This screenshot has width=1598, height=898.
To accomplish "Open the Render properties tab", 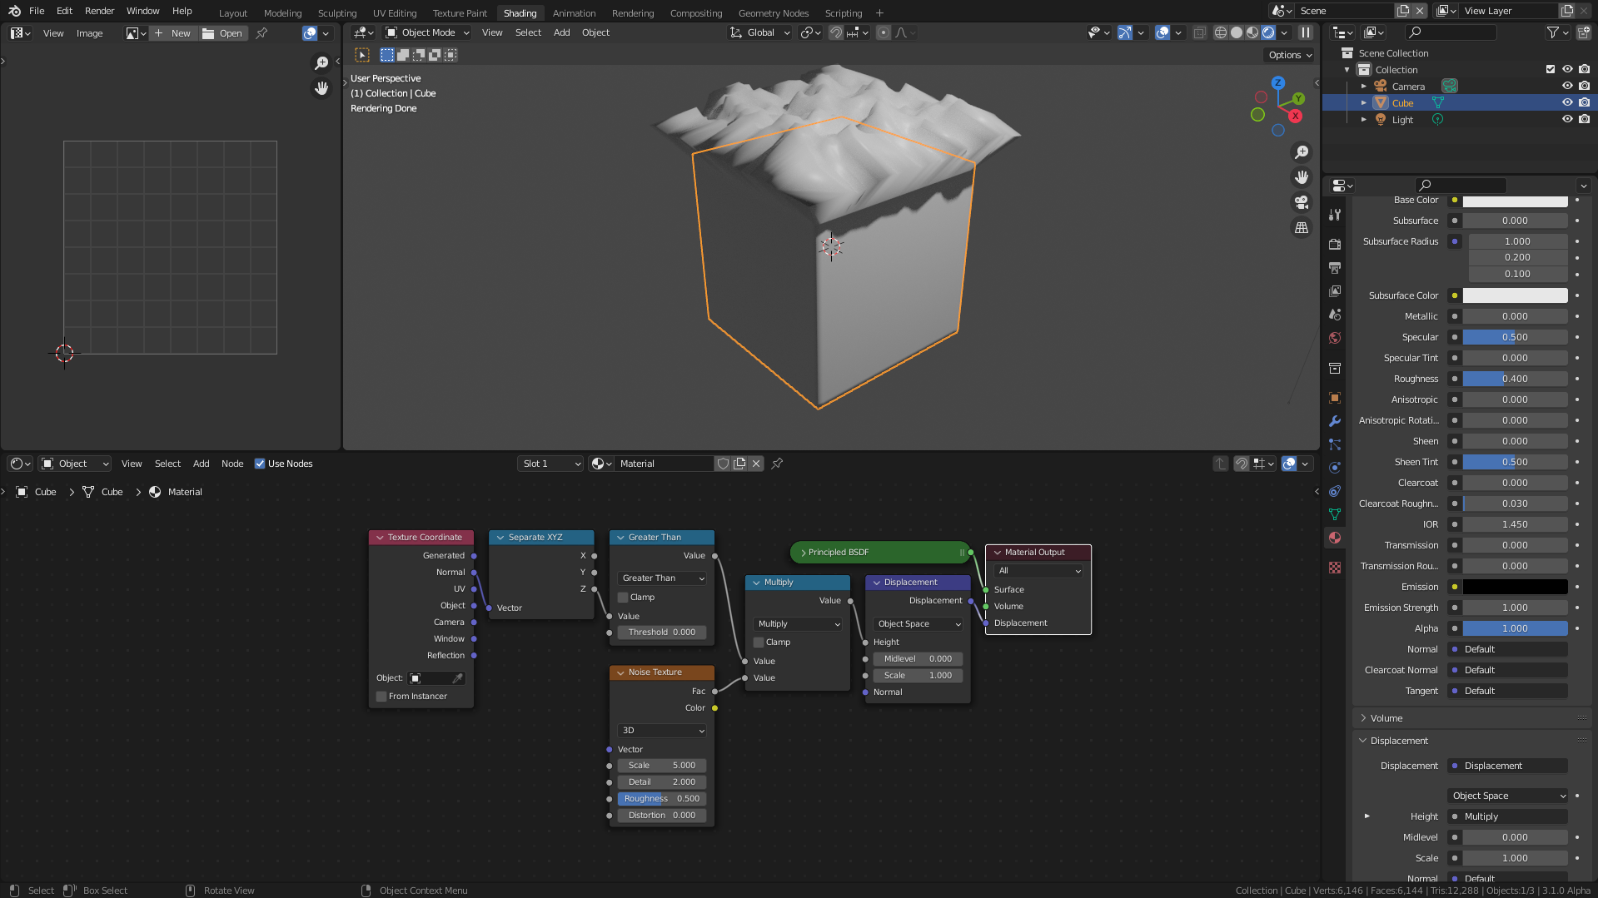I will click(x=1335, y=244).
